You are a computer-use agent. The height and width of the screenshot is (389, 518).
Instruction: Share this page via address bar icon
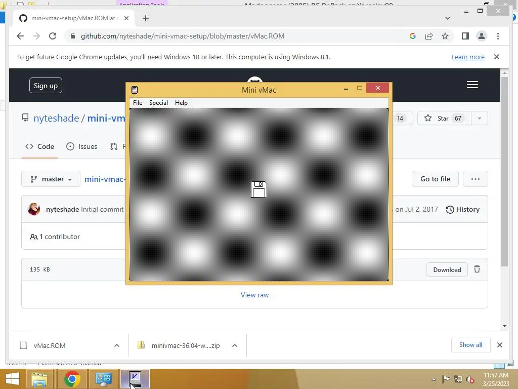pos(429,36)
